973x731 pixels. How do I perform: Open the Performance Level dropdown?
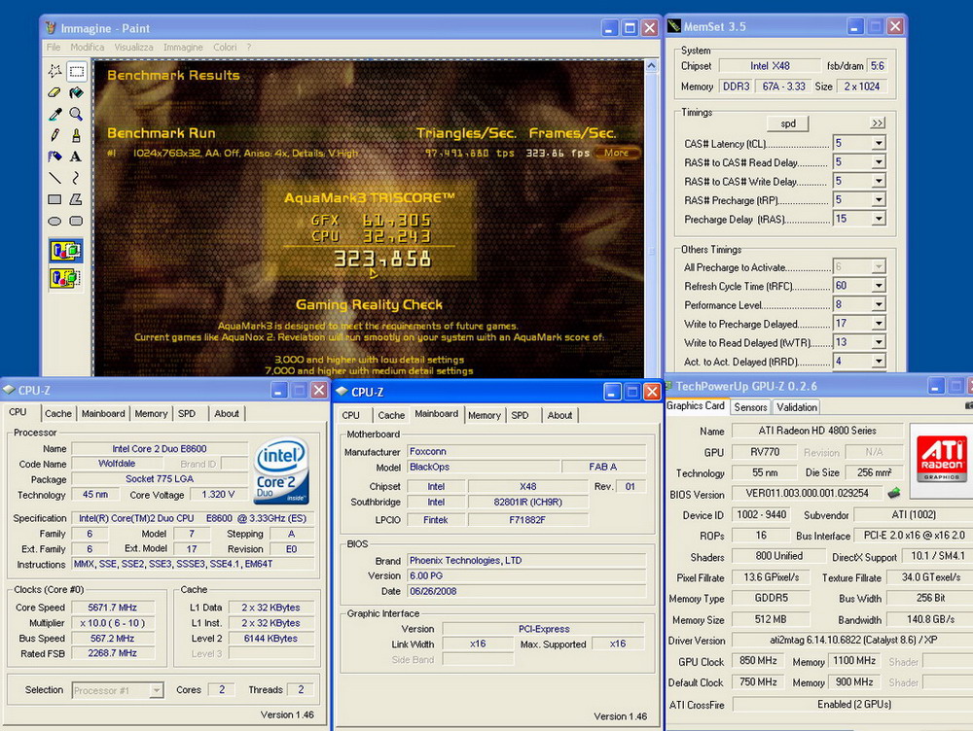coord(878,304)
